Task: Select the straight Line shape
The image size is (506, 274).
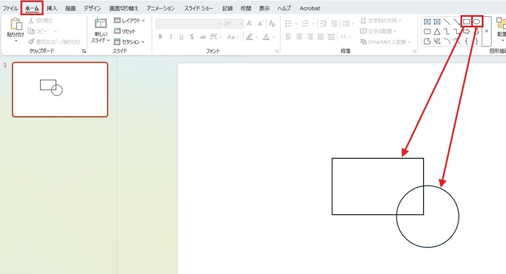Action: coord(447,22)
